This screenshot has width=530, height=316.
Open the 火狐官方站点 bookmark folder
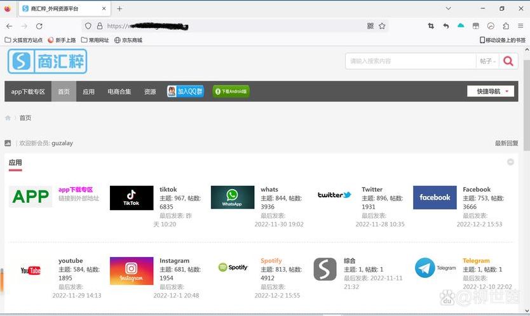pyautogui.click(x=24, y=40)
